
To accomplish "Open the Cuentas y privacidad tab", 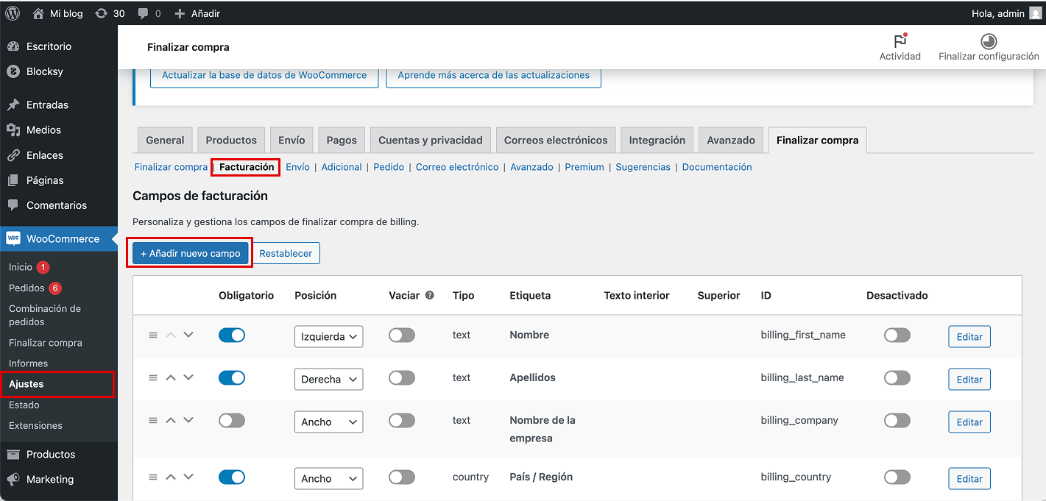I will coord(431,140).
